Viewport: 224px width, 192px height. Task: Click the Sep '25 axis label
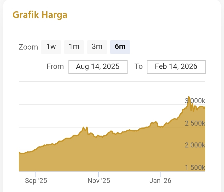[36, 181]
